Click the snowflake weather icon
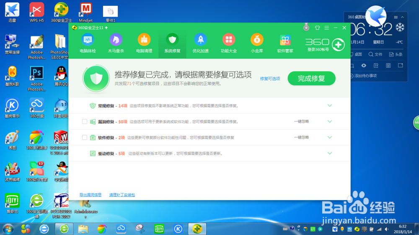Viewport: 419px width, 235px height. tap(400, 28)
